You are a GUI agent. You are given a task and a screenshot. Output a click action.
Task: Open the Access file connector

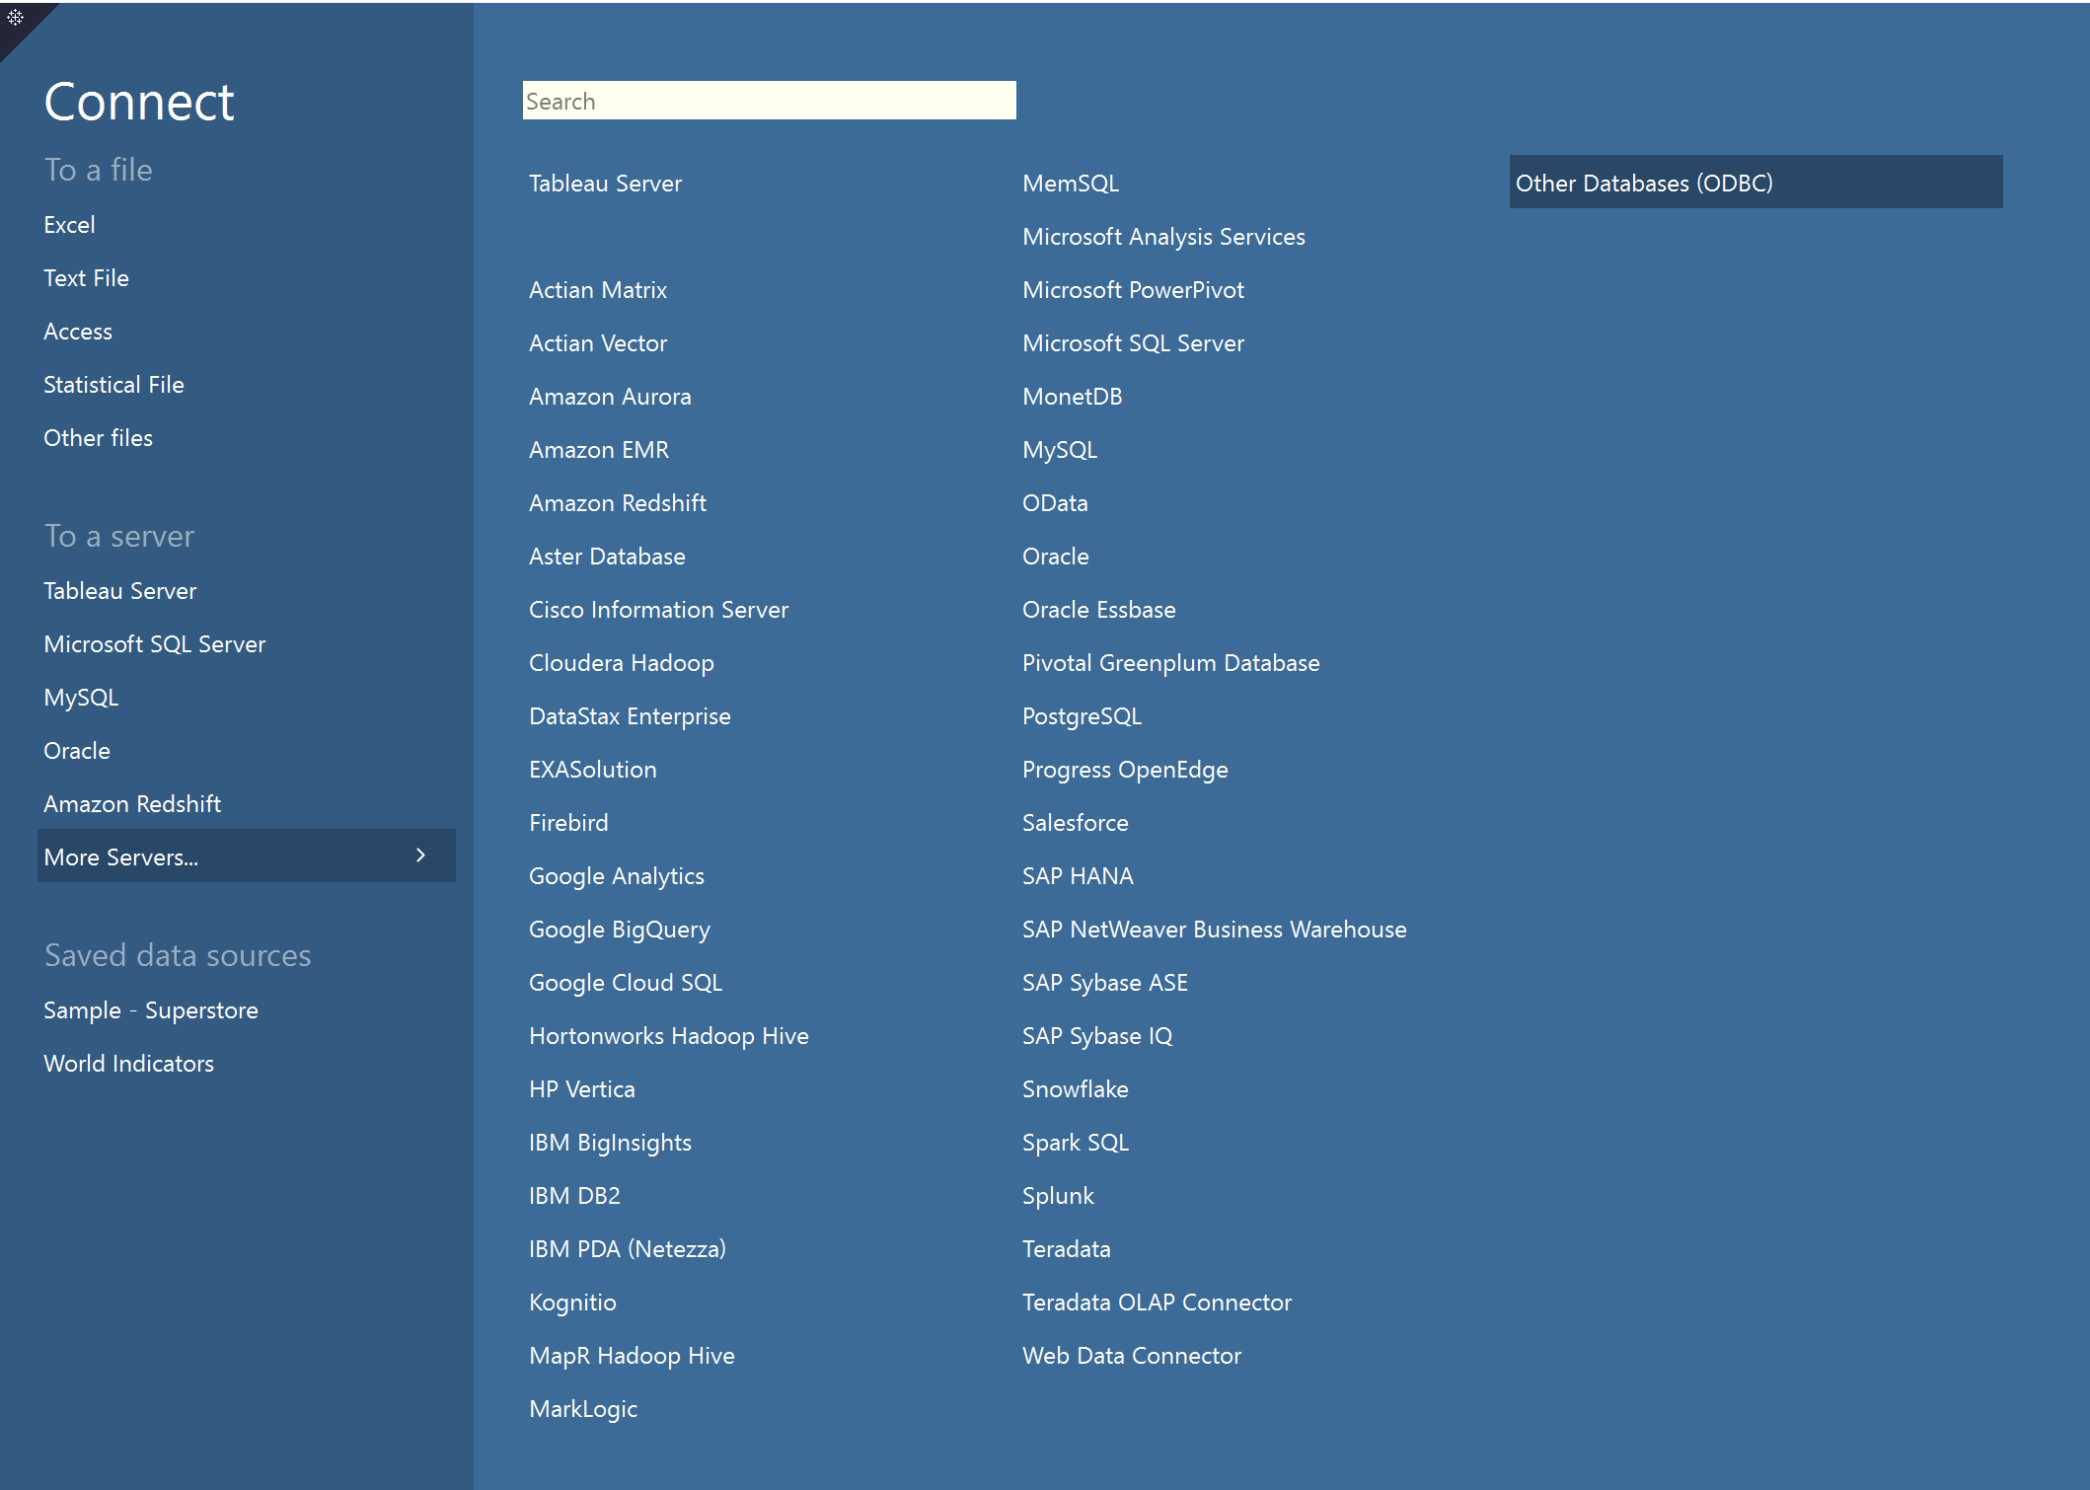[x=78, y=331]
